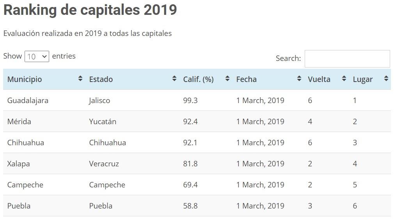Open the Show entries dropdown
This screenshot has width=396, height=221.
[37, 57]
